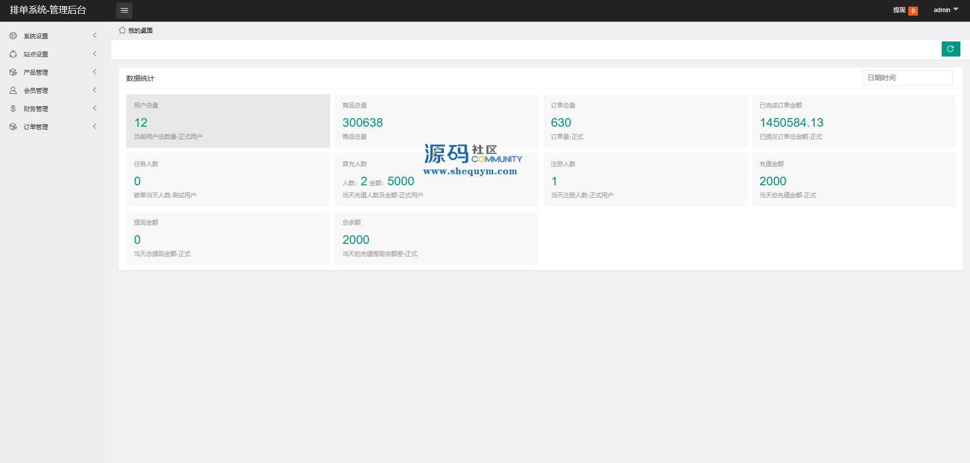
Task: Click the product management cube icon
Action: click(13, 72)
